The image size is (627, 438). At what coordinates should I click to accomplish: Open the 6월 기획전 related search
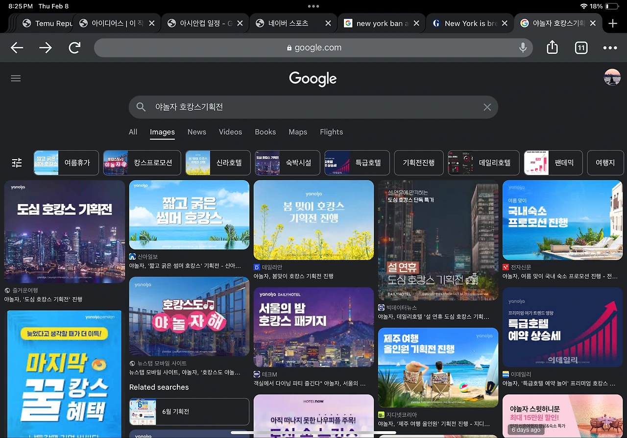(189, 412)
